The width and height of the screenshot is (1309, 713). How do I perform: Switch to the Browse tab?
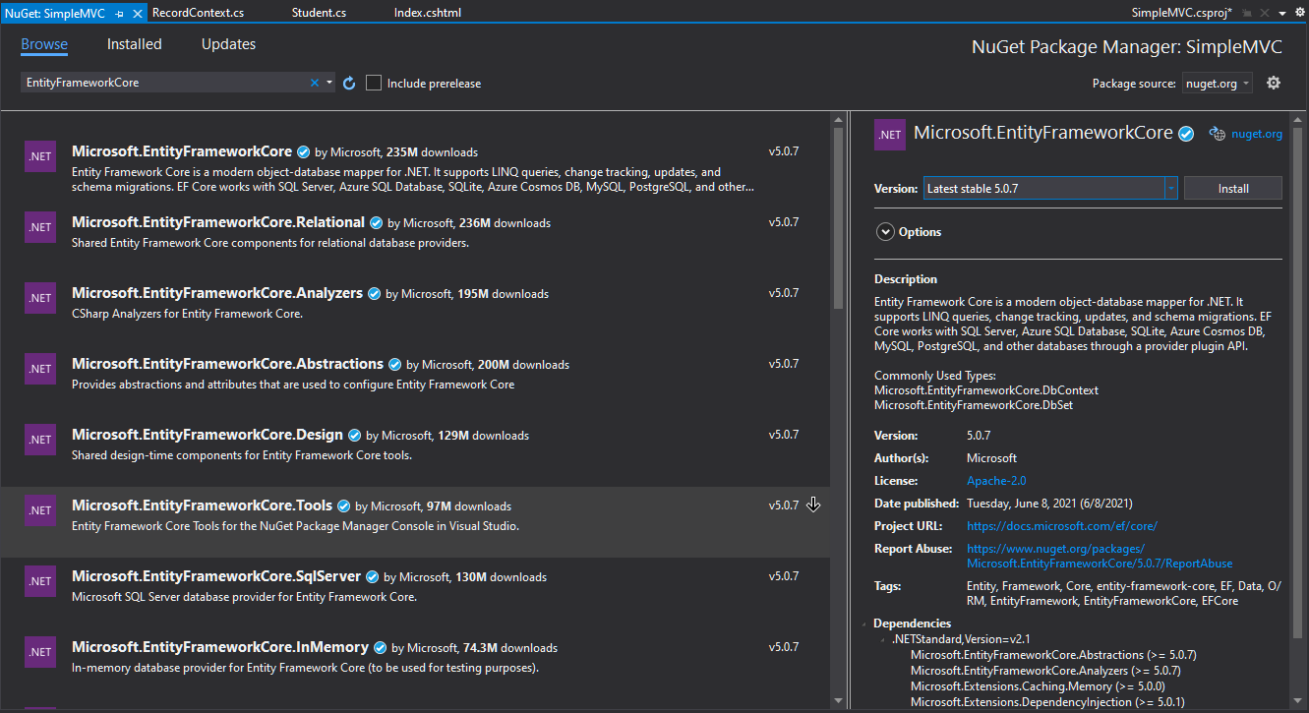(44, 44)
